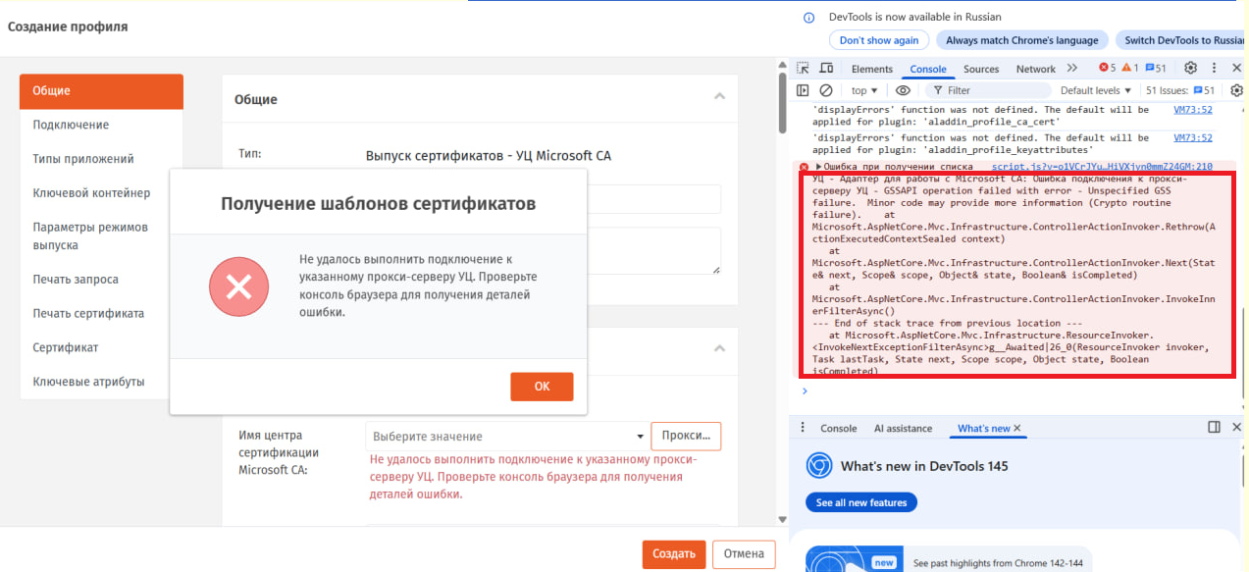Viewport: 1249px width, 572px height.
Task: Collapse the 'Общие' section chevron
Action: tap(719, 97)
